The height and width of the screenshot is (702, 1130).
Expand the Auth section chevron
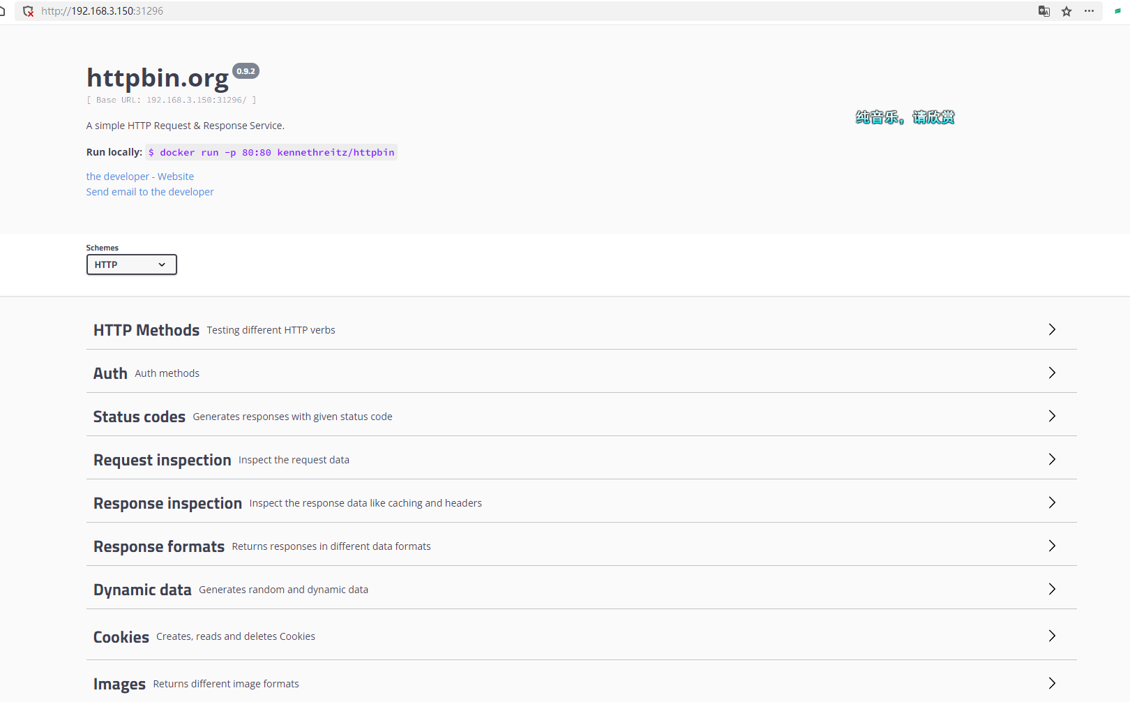pyautogui.click(x=1052, y=373)
